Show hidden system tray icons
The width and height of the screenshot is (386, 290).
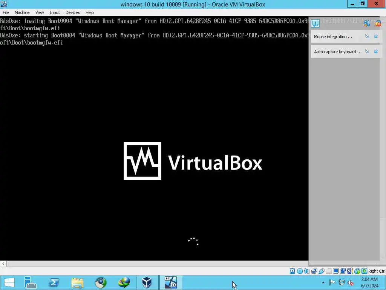pos(323,282)
